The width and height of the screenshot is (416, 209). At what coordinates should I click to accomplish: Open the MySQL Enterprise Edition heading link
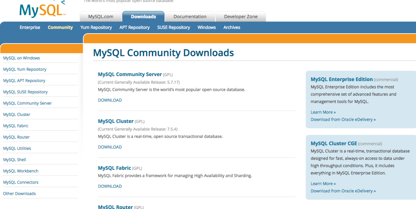click(342, 79)
